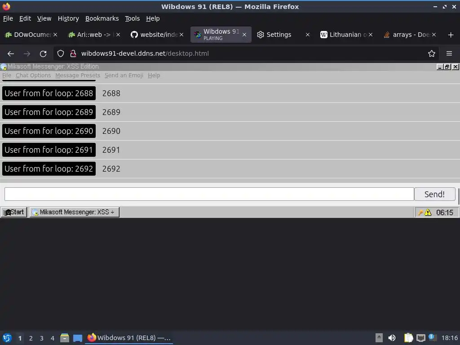Open the desktop application launcher menu
460x345 pixels.
click(7, 338)
